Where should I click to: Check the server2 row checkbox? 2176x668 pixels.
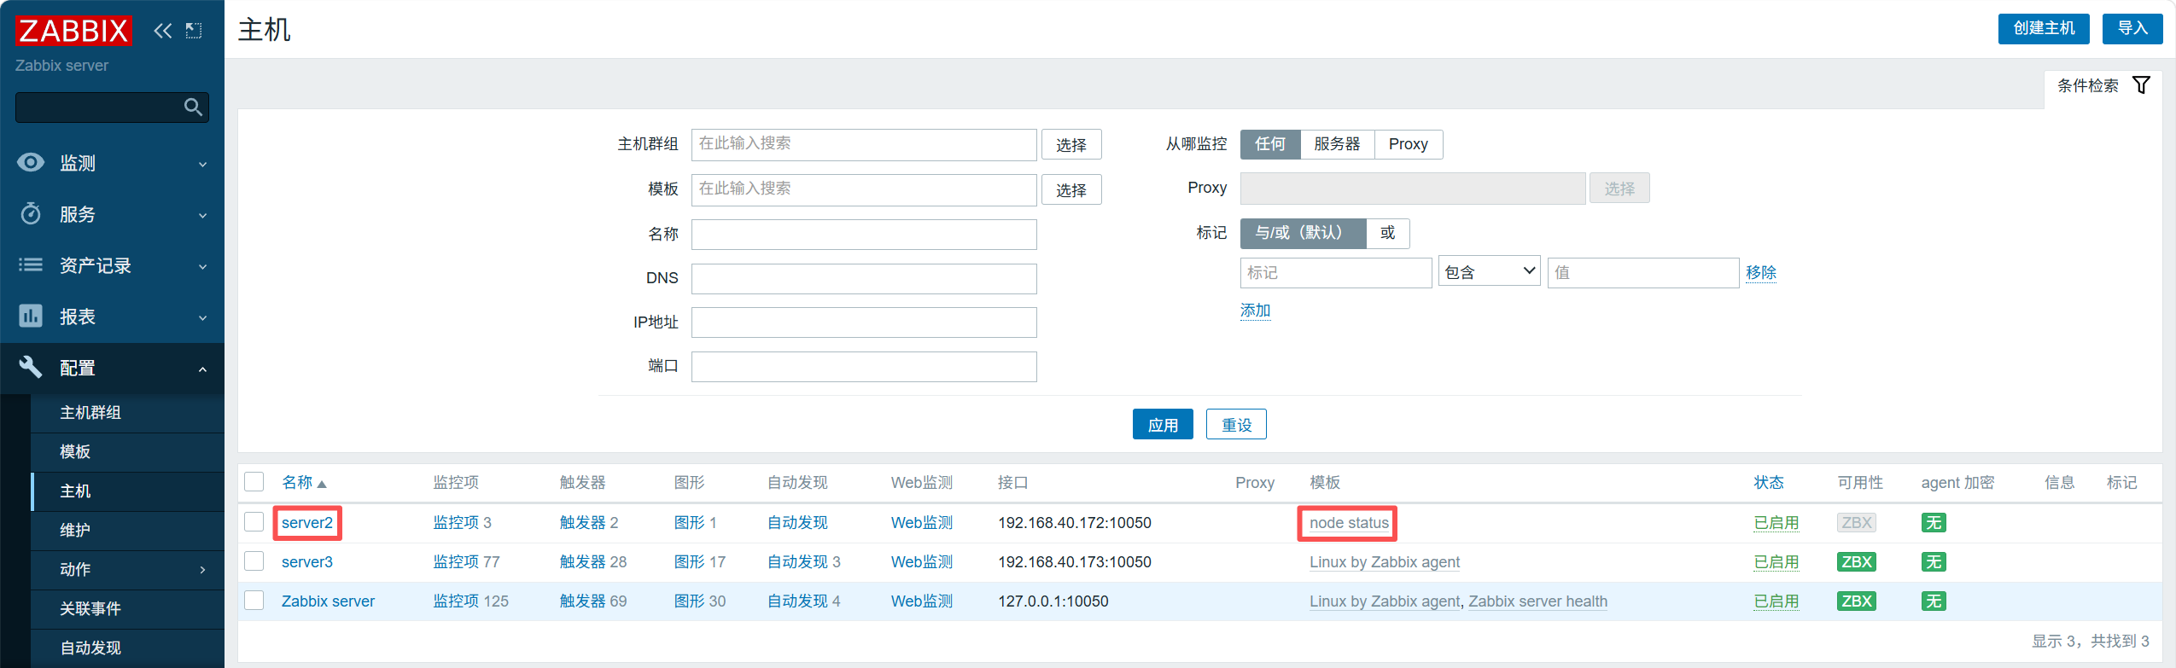coord(254,521)
